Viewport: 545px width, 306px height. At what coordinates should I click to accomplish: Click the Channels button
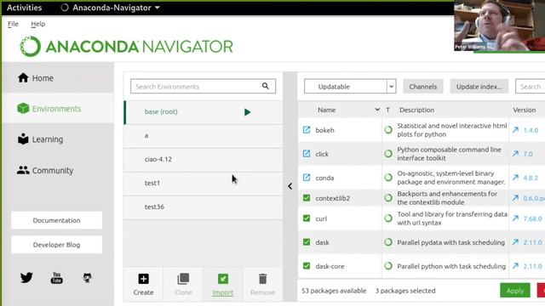tap(423, 87)
